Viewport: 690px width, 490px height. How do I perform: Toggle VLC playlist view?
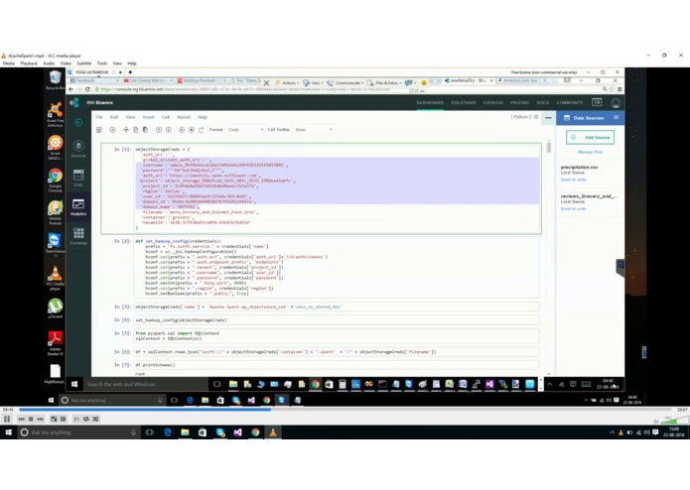[76, 419]
